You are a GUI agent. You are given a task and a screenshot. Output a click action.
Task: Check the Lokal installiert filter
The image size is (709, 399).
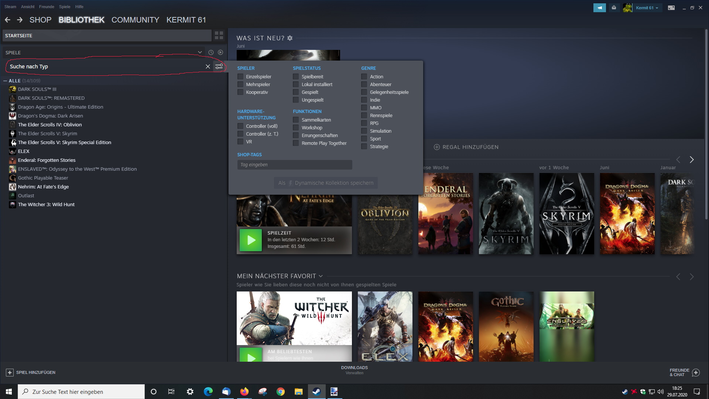pyautogui.click(x=296, y=84)
